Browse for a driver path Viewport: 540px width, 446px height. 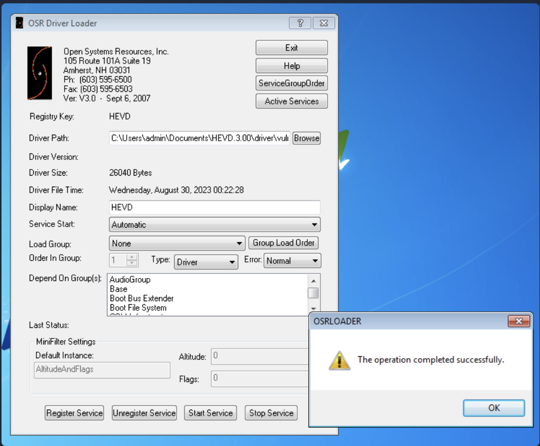coord(306,138)
